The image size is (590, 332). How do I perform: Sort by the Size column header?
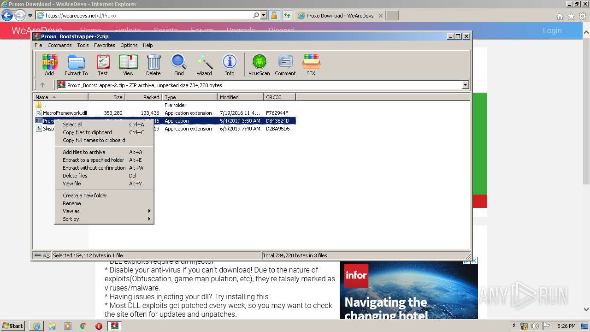pos(106,97)
